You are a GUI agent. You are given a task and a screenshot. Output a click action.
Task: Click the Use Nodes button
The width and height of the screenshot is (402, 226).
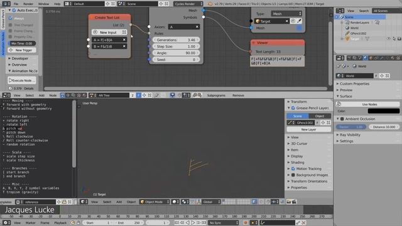[x=367, y=104]
